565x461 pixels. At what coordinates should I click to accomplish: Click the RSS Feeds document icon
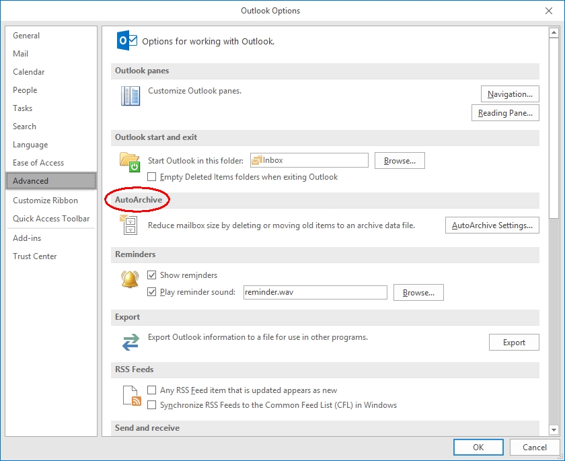(131, 396)
